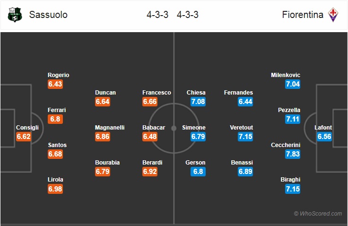Screen dimensions: 348x226
Task: Select Berardi's 6.92 rating badge
Action: 149,172
